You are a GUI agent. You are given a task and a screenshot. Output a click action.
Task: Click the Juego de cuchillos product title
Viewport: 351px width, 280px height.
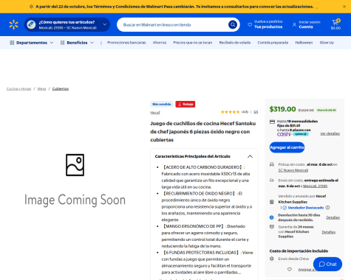click(203, 132)
